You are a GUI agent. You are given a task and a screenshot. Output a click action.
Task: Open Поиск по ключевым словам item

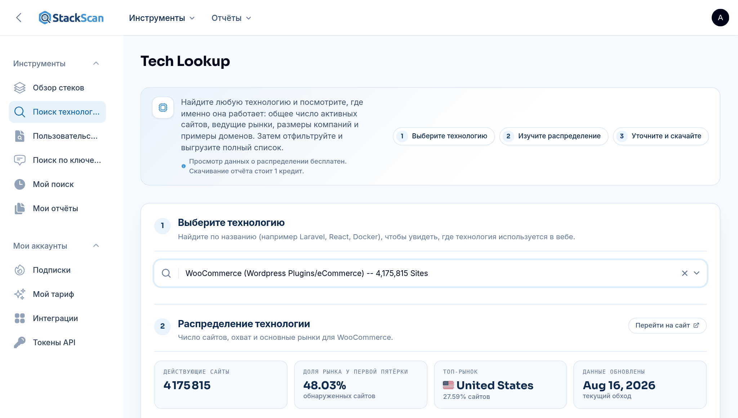pos(57,160)
